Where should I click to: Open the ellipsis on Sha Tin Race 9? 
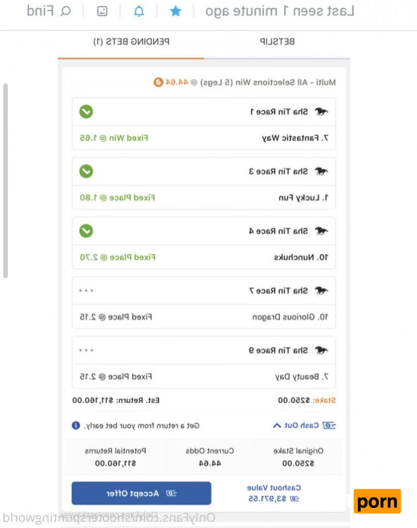(x=86, y=350)
